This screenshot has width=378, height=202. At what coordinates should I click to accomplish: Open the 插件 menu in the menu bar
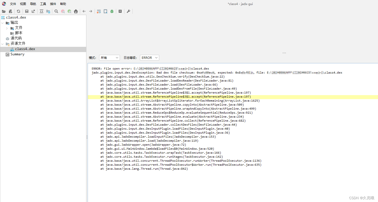[x=53, y=4]
